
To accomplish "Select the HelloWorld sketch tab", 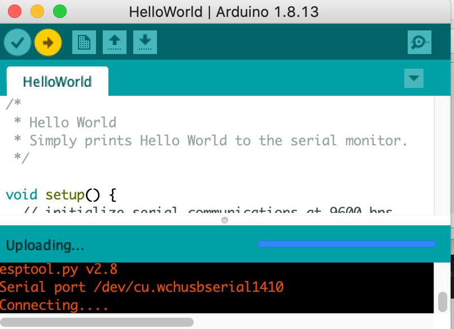I will tap(58, 82).
